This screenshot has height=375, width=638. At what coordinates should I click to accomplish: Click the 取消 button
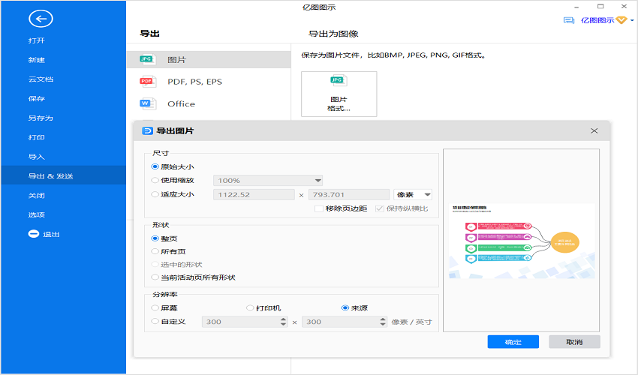click(x=574, y=341)
